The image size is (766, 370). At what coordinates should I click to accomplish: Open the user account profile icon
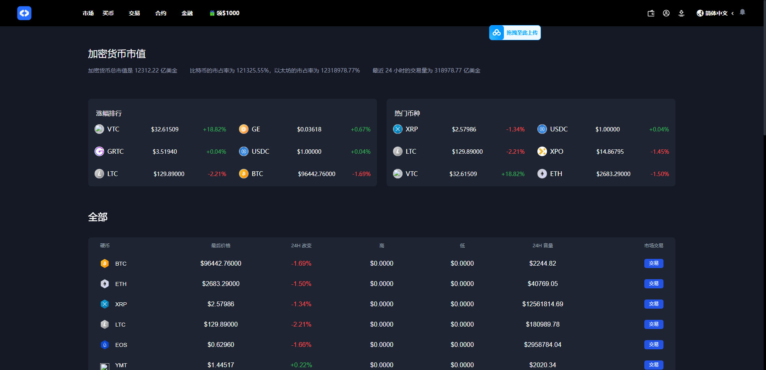[666, 13]
